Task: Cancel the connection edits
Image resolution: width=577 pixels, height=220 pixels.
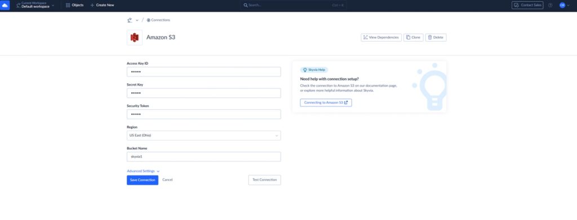Action: (167, 180)
